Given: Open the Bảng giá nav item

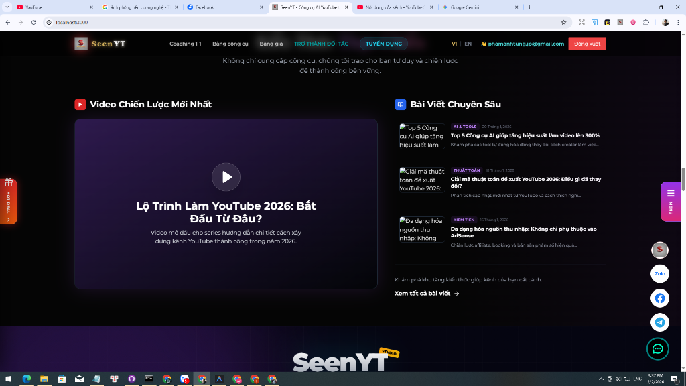Looking at the screenshot, I should (x=271, y=44).
